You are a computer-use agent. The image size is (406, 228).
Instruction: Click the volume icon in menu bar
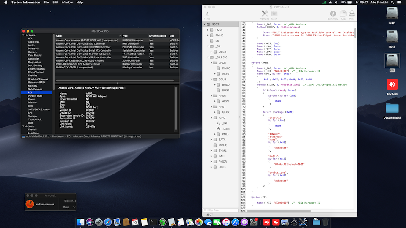(x=336, y=3)
